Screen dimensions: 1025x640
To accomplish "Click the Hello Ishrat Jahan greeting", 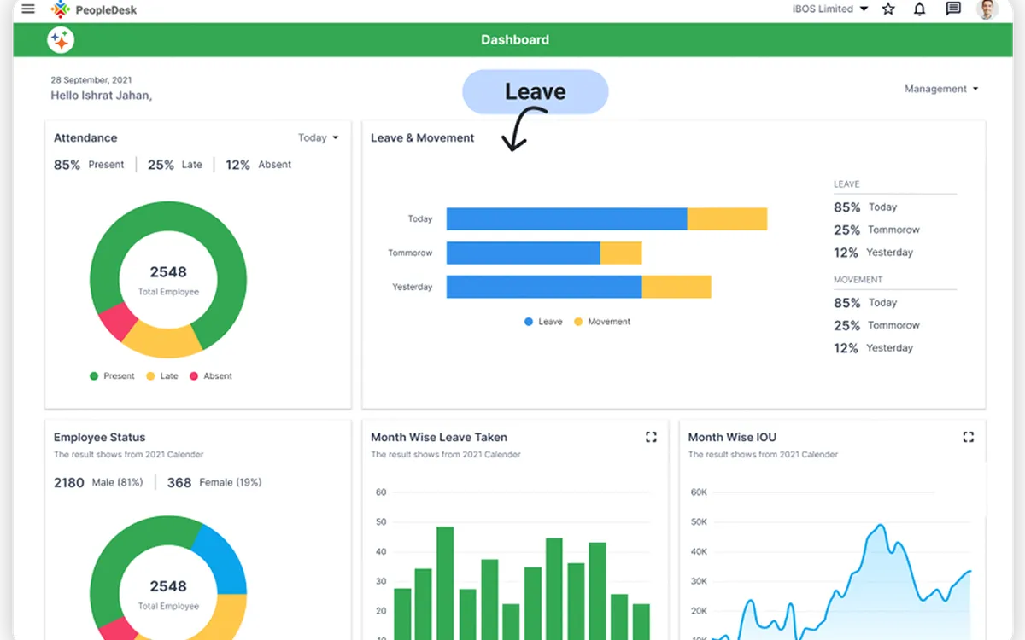I will (102, 96).
